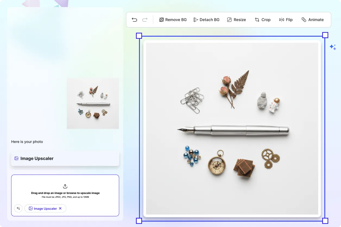Activate the Crop tool

[x=262, y=20]
